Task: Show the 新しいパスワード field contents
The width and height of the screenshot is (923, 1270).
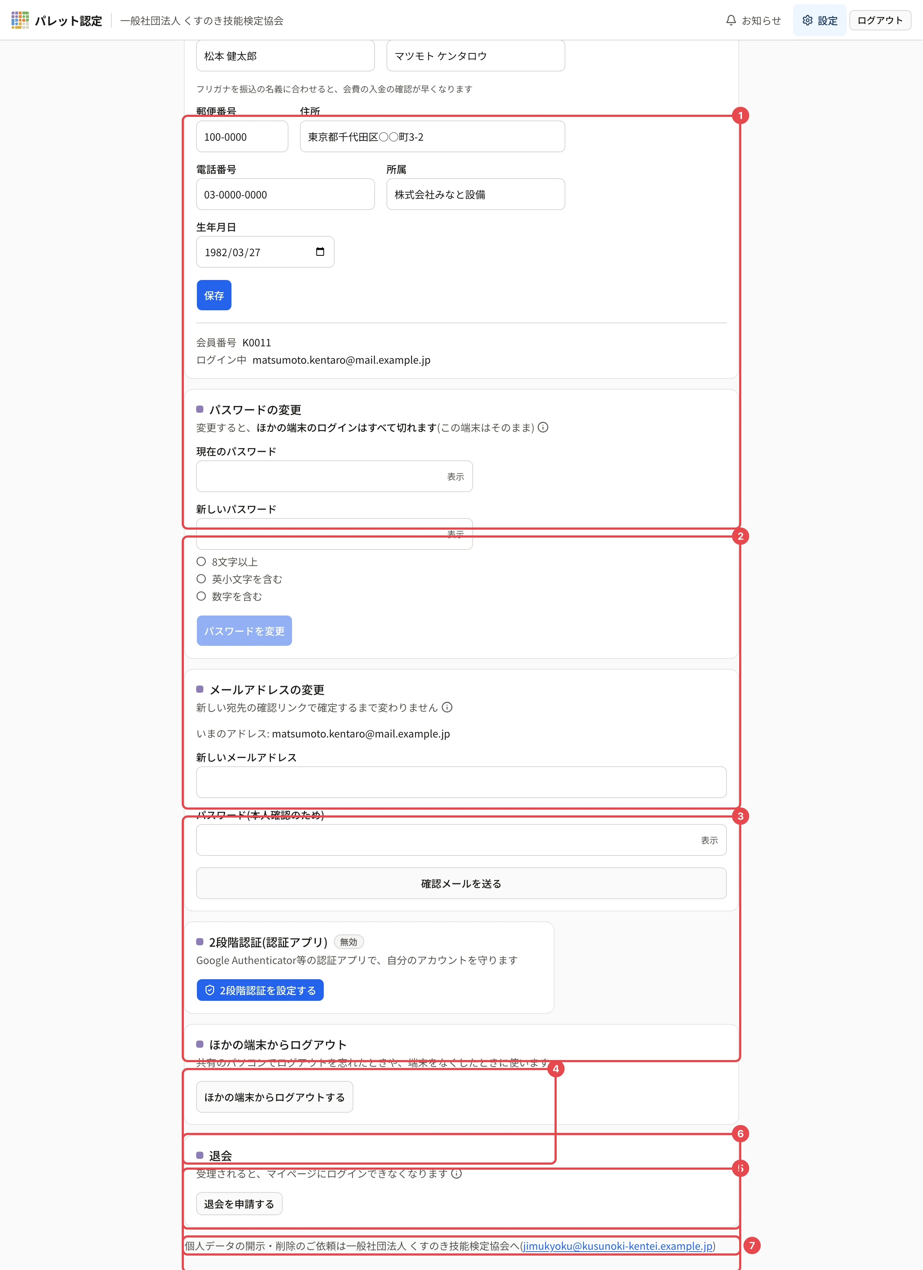Action: (455, 534)
